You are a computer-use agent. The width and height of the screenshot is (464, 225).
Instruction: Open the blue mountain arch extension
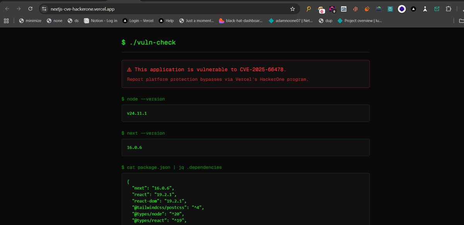tap(379, 9)
